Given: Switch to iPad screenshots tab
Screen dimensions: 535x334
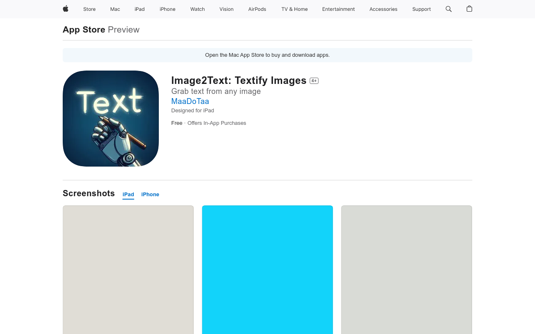Looking at the screenshot, I should tap(128, 195).
